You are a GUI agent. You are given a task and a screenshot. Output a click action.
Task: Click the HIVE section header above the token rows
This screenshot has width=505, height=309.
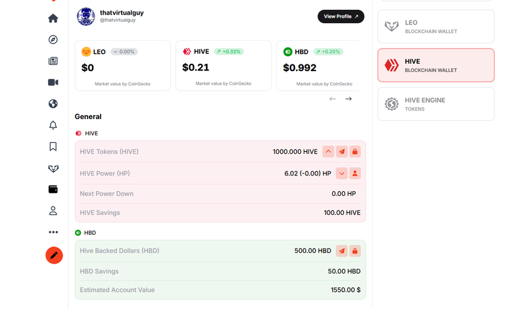point(87,133)
